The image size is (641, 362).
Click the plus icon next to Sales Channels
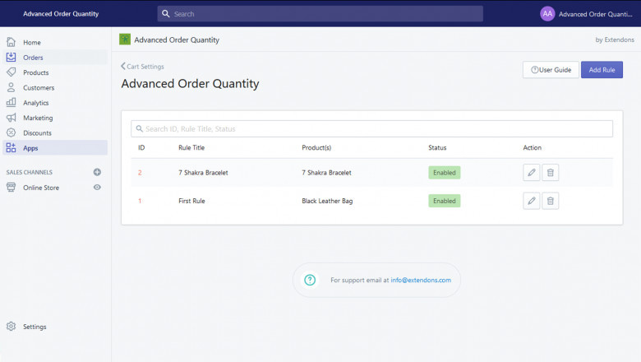point(97,172)
